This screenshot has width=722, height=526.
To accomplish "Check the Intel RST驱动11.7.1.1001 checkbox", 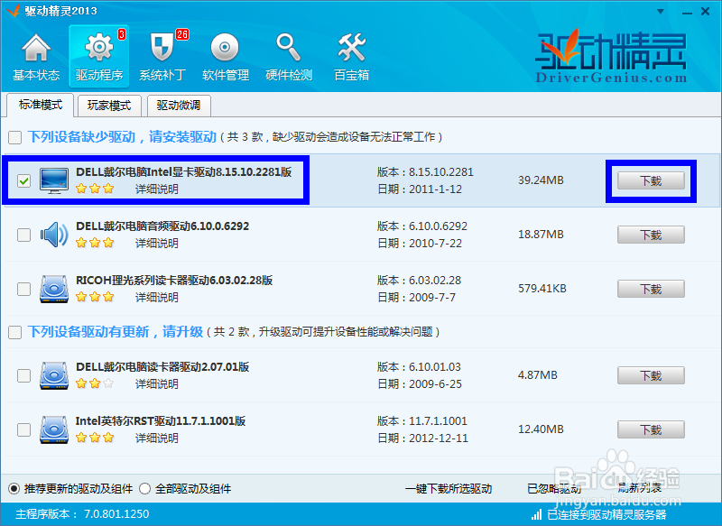I will [x=24, y=430].
